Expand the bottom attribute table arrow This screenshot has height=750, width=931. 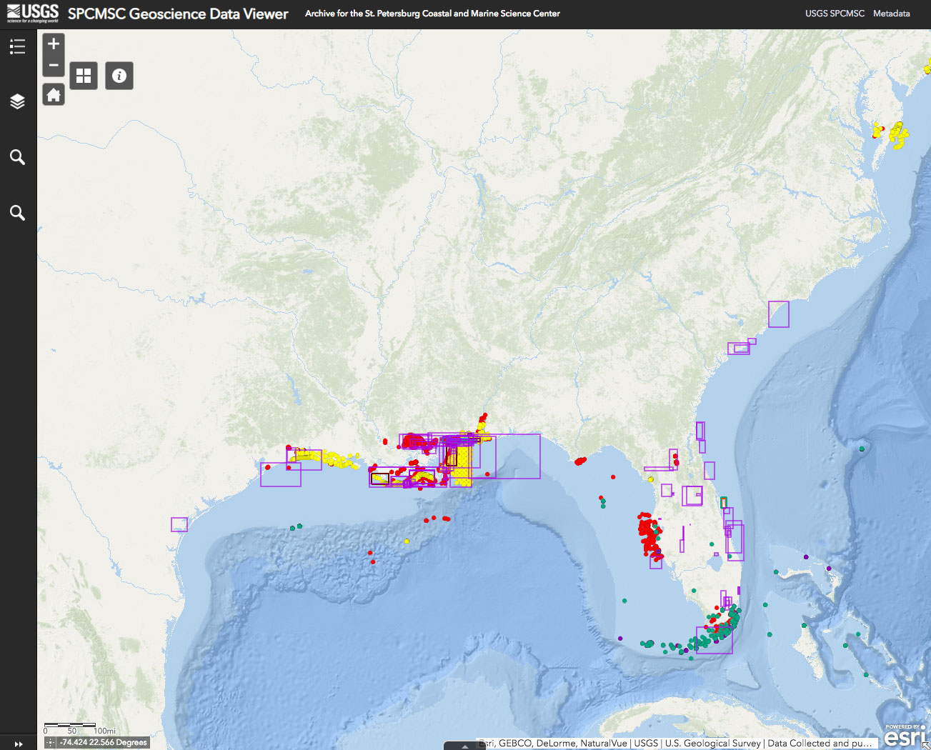(x=465, y=746)
